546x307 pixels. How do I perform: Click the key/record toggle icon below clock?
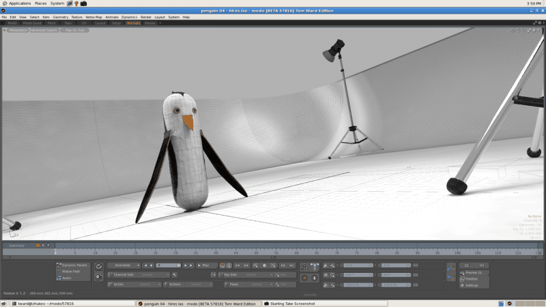tap(99, 277)
